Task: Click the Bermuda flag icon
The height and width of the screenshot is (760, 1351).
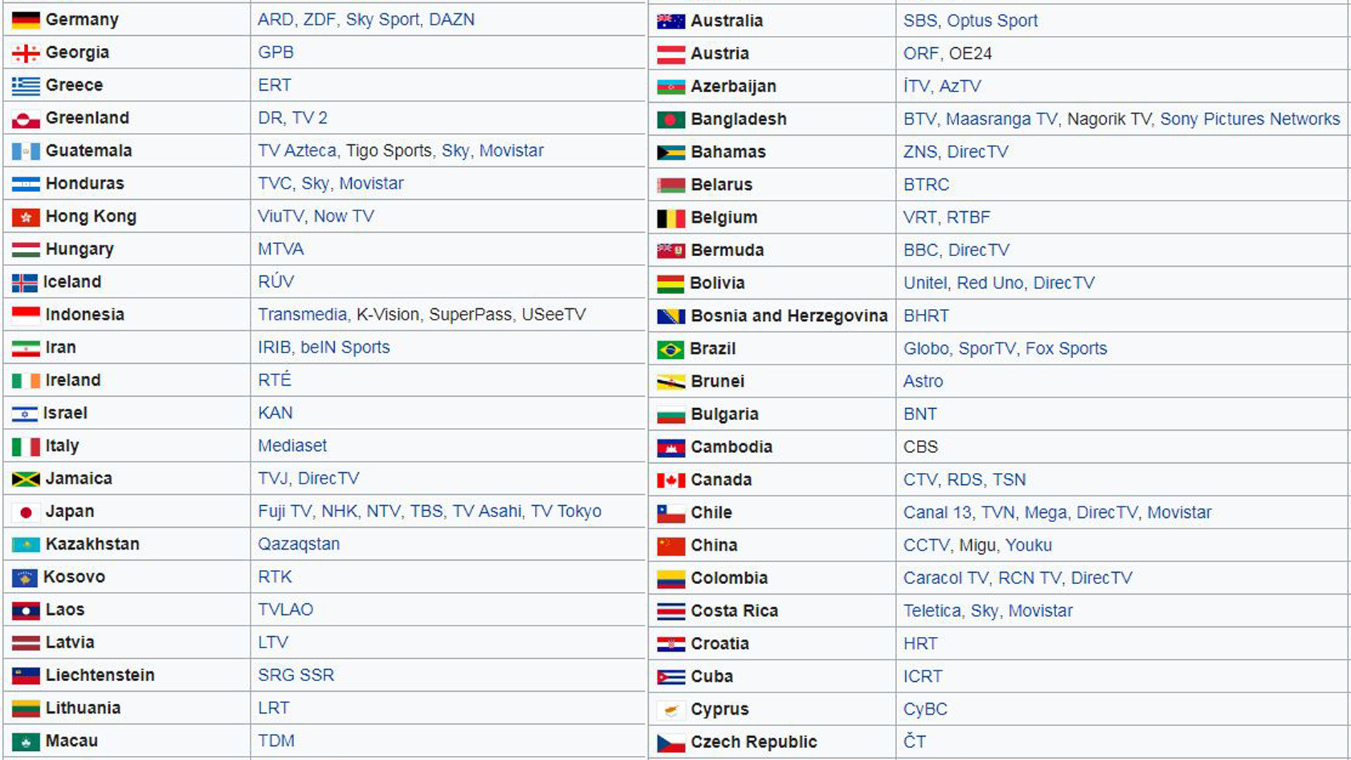Action: [x=671, y=251]
